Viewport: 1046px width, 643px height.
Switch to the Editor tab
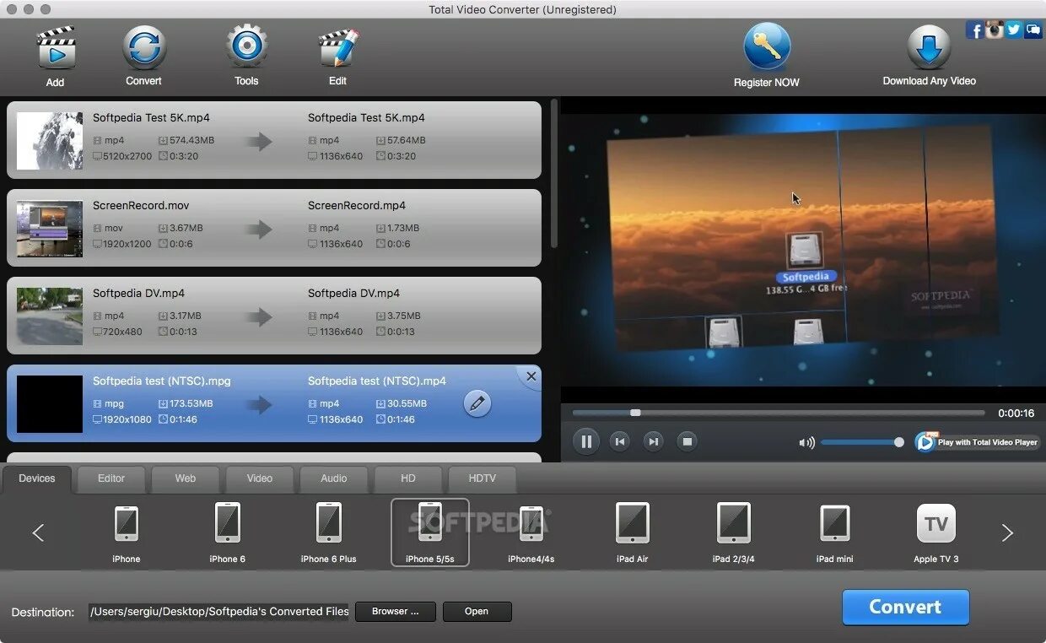click(x=111, y=478)
